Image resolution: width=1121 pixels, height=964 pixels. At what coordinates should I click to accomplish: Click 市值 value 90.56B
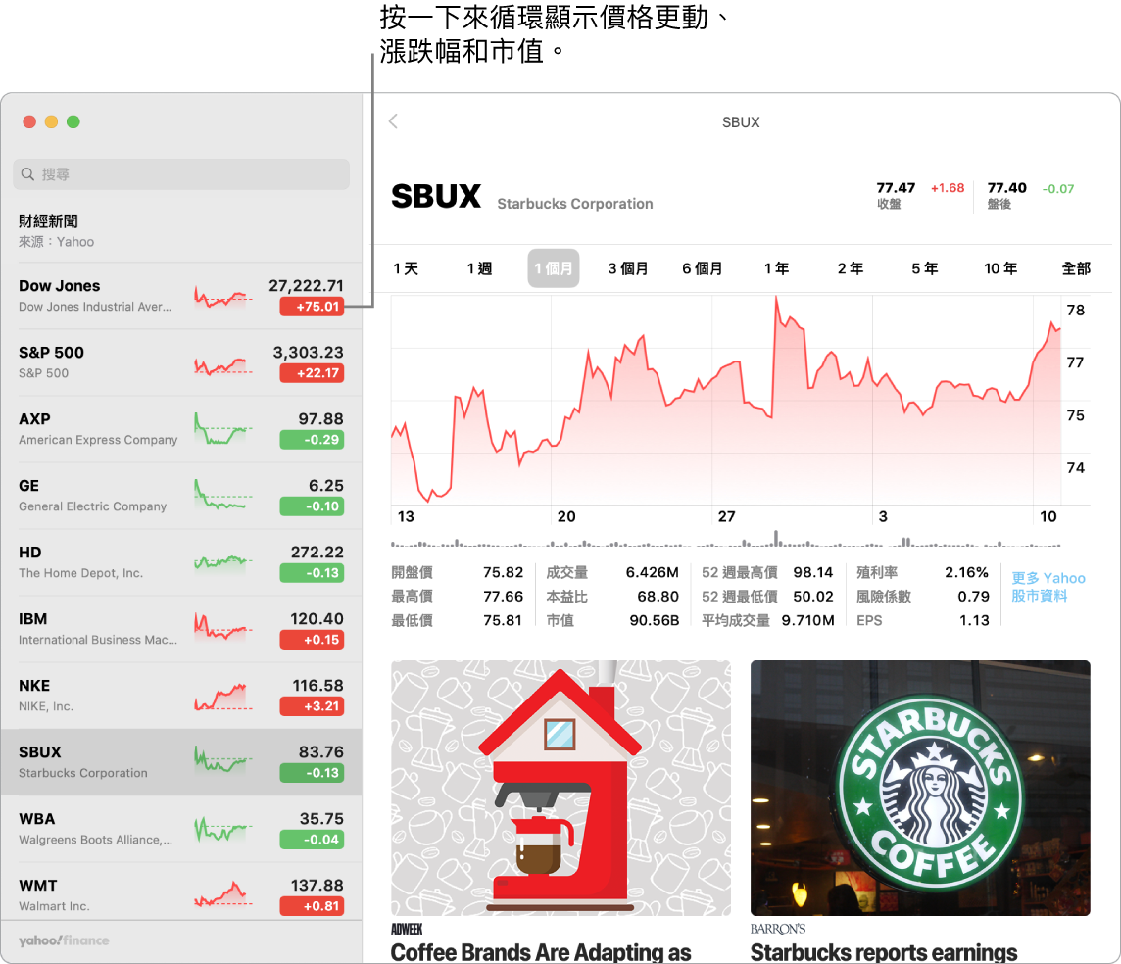[655, 620]
